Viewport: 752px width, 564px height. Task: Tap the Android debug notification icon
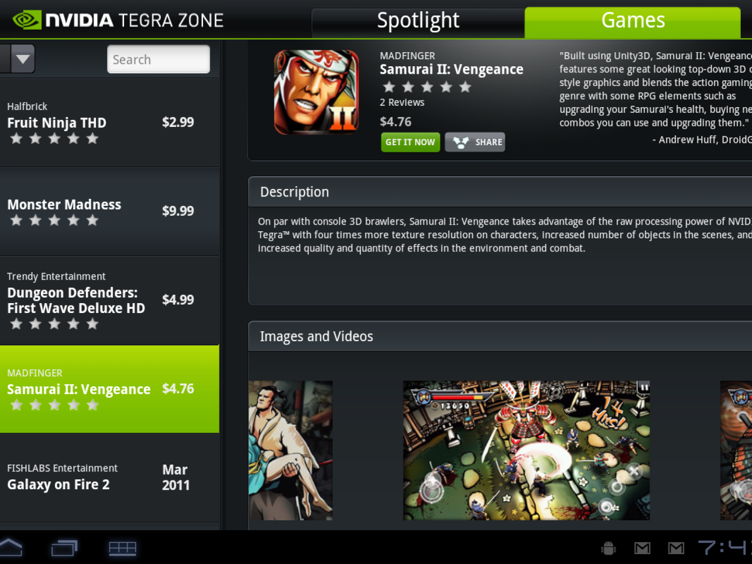[x=608, y=548]
